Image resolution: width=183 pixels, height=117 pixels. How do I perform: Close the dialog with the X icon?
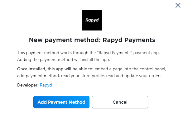[178, 5]
